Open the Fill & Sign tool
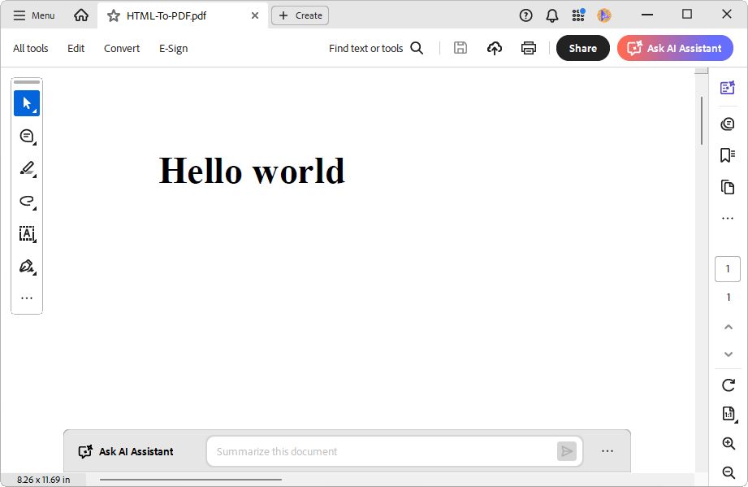748x487 pixels. [24, 266]
